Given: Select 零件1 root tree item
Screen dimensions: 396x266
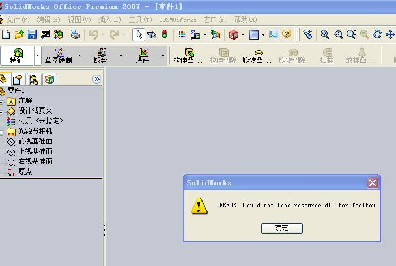Looking at the screenshot, I should [16, 90].
